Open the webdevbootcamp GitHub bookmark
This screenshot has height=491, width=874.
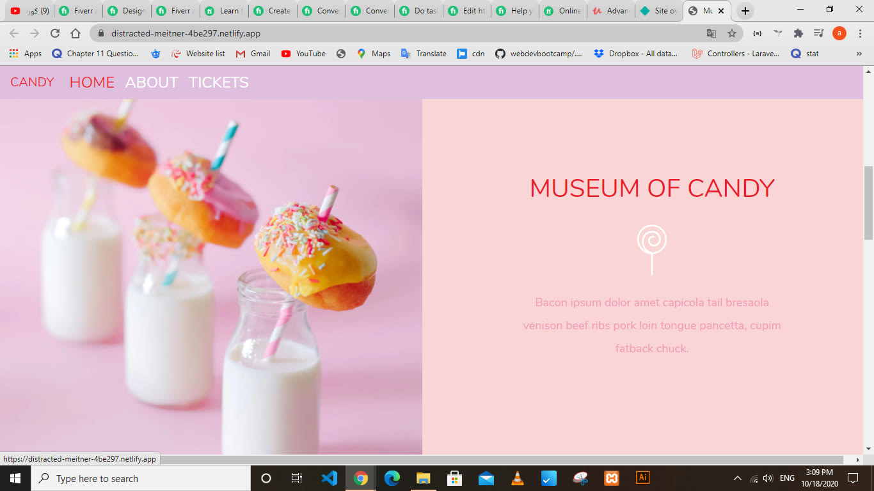pyautogui.click(x=539, y=54)
